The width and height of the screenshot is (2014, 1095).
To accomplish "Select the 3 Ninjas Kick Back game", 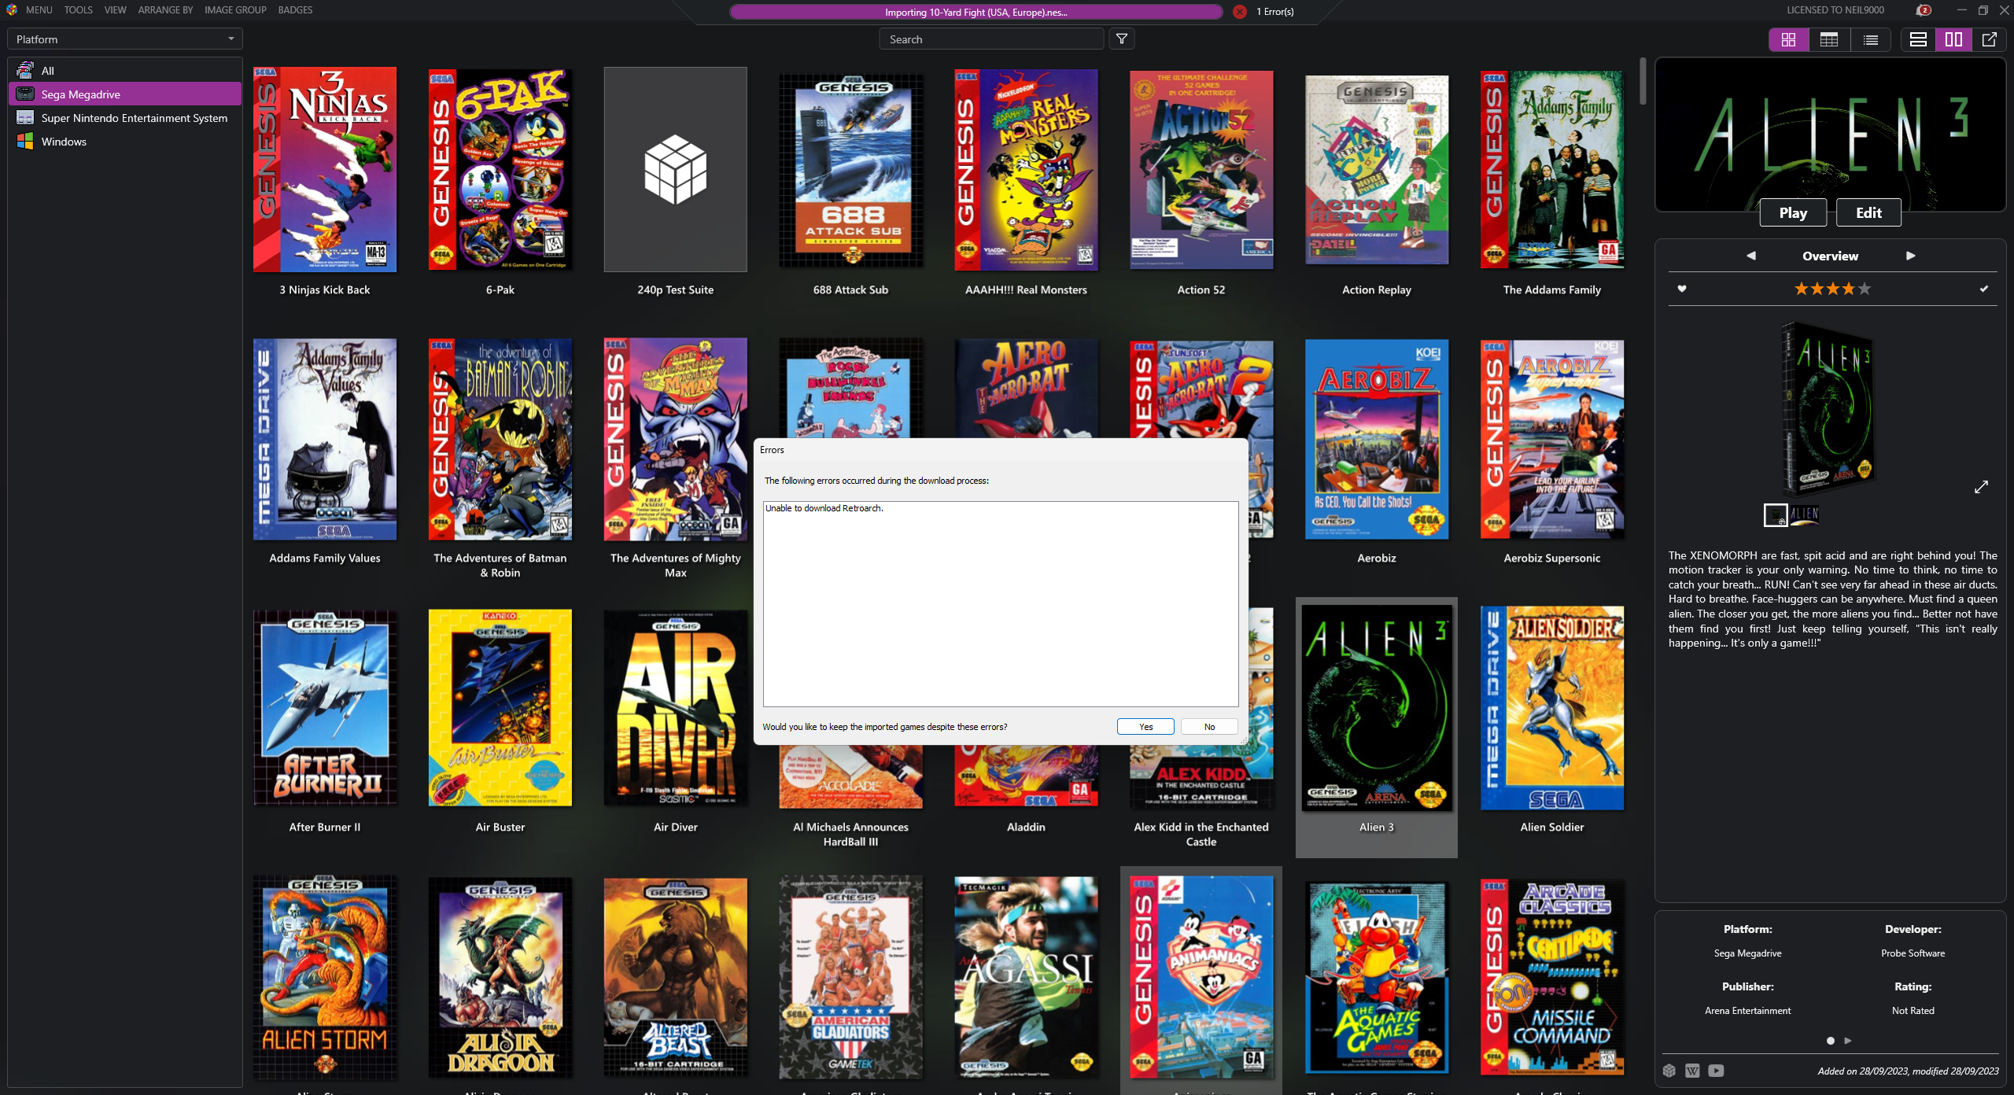I will point(325,169).
